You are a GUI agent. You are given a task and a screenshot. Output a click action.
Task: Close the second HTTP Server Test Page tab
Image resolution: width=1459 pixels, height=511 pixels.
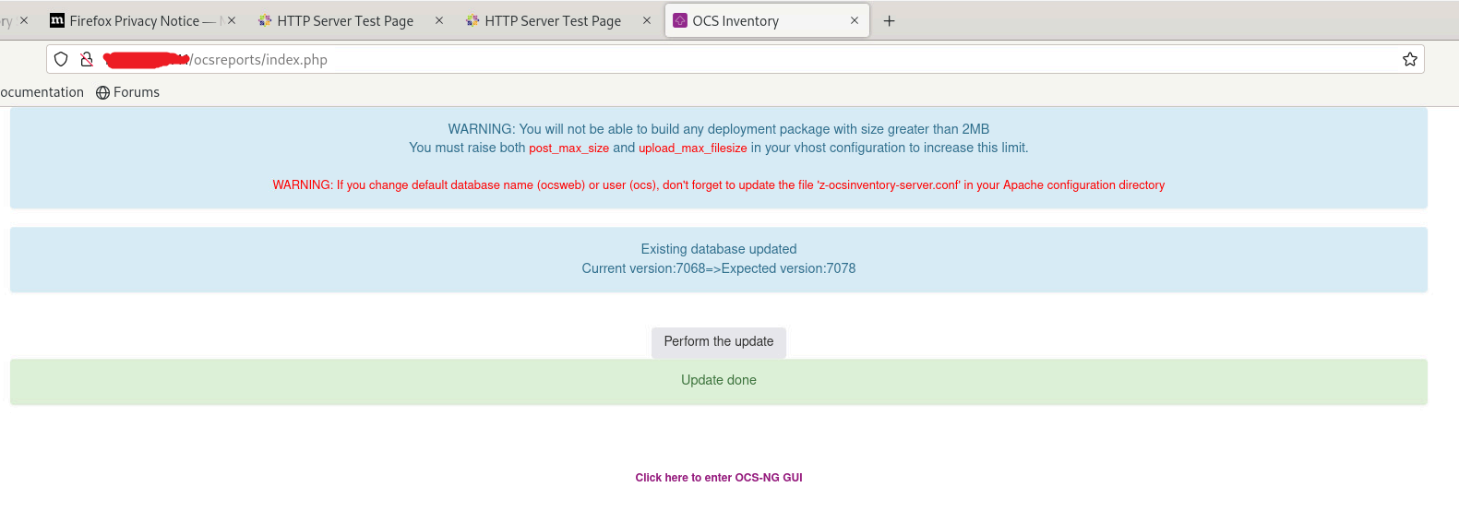pos(647,20)
